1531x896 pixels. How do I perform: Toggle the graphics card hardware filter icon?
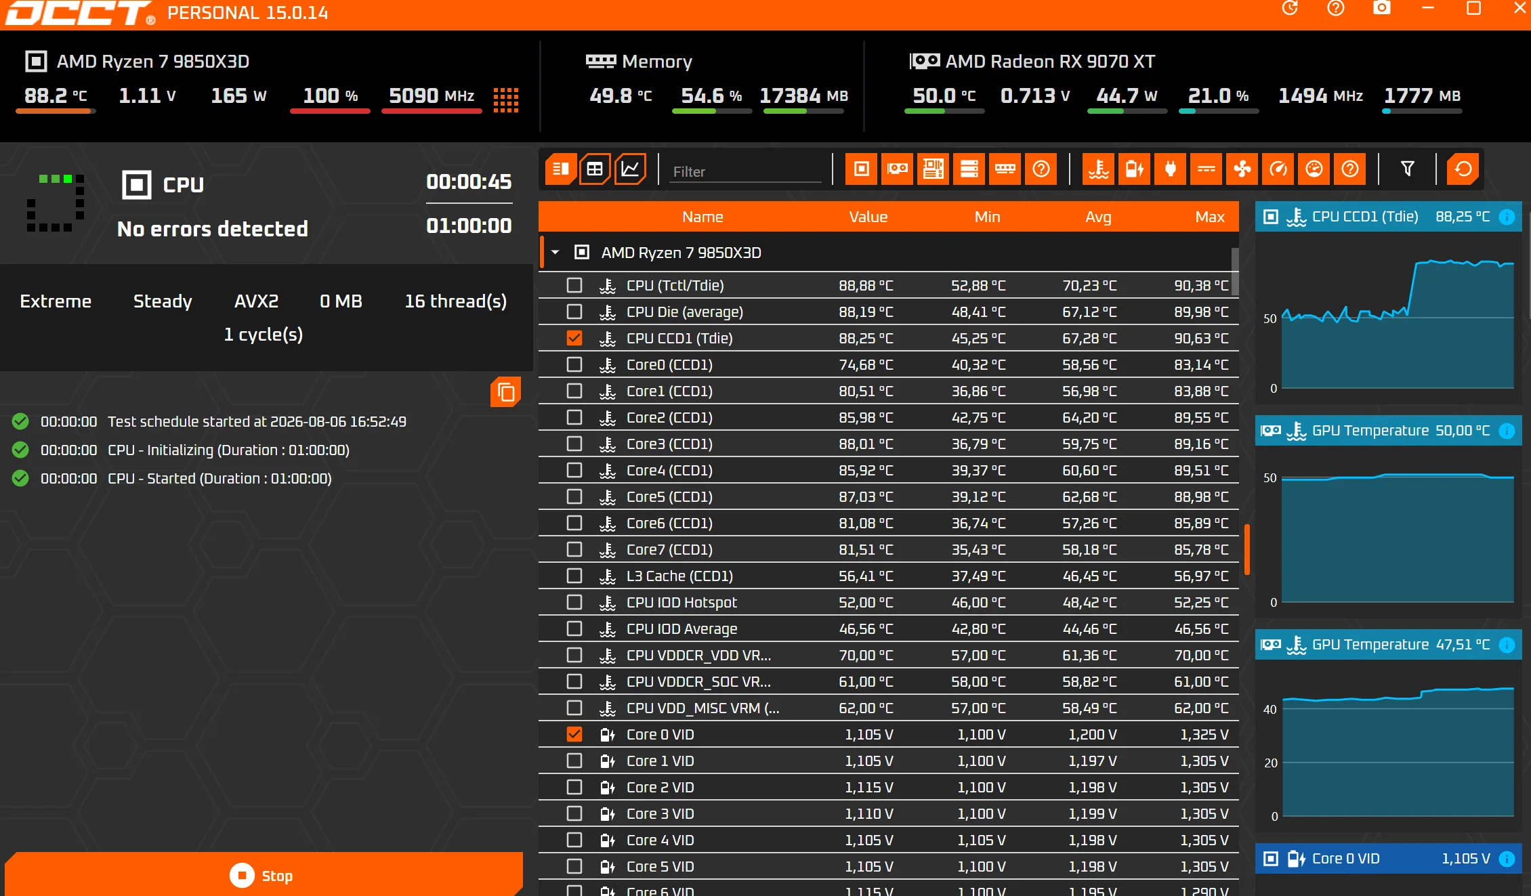tap(898, 169)
